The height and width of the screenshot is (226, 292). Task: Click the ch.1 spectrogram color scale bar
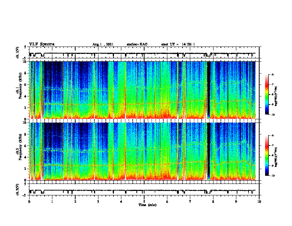[x=267, y=94]
